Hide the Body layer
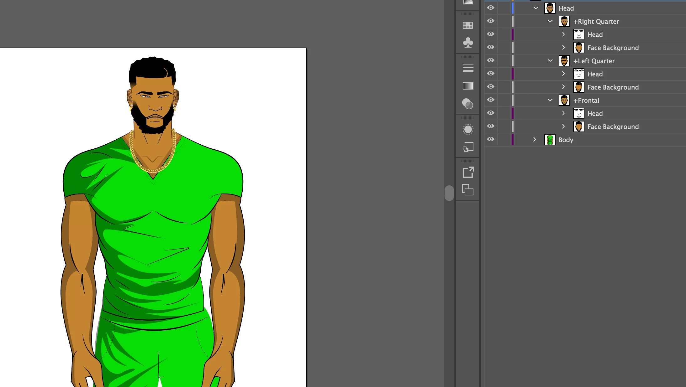Viewport: 686px width, 387px height. 491,139
